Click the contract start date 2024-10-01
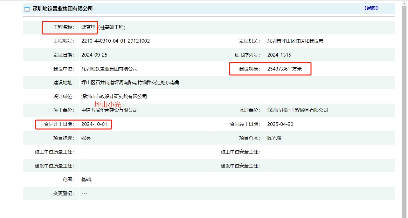The height and width of the screenshot is (218, 408). point(94,124)
